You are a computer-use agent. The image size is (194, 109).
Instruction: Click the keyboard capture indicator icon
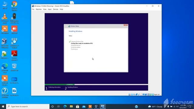153,94
